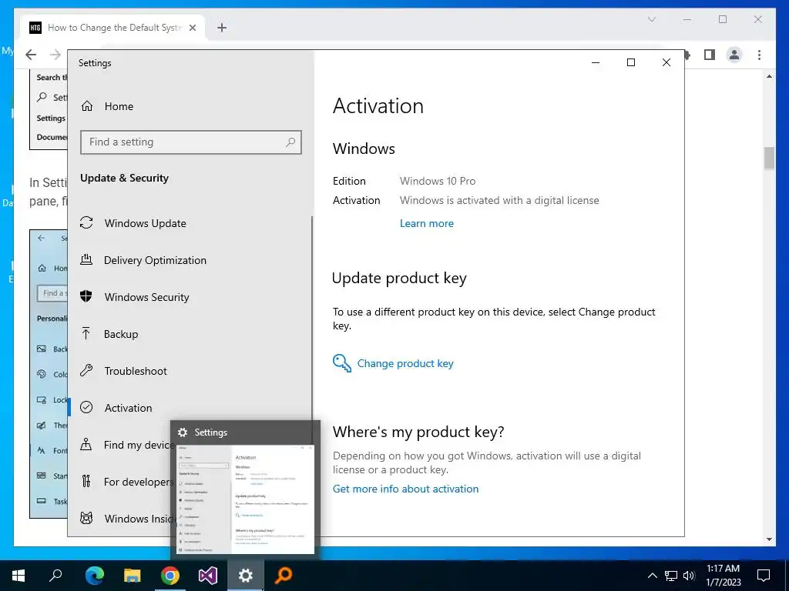The image size is (789, 591).
Task: Open the Action Center notifications icon
Action: (764, 576)
